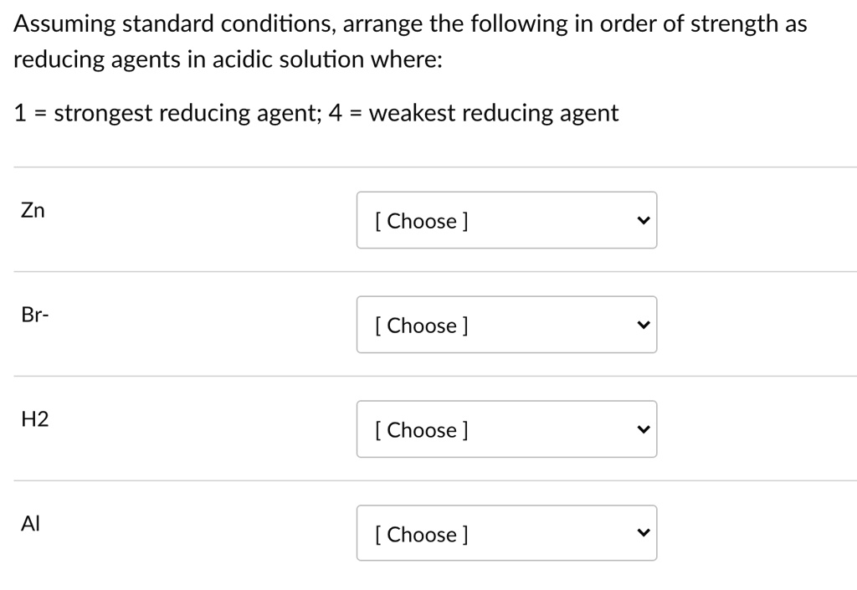Open the ranking selector next to Zn
Image resolution: width=857 pixels, height=590 pixels.
coord(506,219)
